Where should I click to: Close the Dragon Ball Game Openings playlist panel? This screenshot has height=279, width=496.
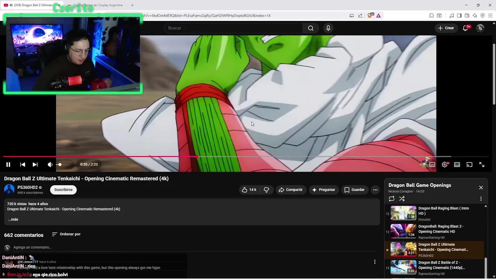click(x=481, y=188)
